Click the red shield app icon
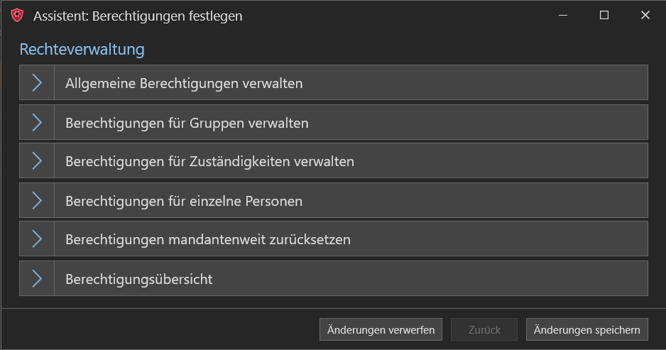 click(x=17, y=16)
